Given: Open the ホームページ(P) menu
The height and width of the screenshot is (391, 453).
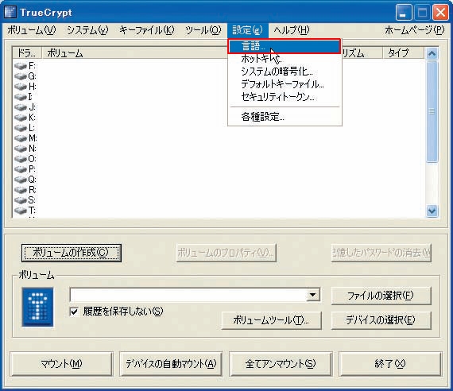Looking at the screenshot, I should click(415, 30).
